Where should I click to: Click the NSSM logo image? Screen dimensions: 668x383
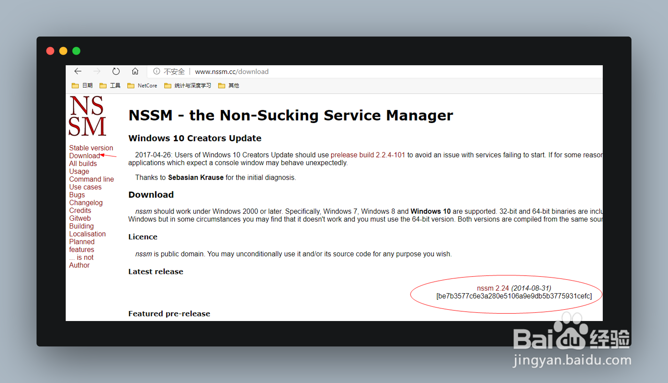[x=87, y=116]
